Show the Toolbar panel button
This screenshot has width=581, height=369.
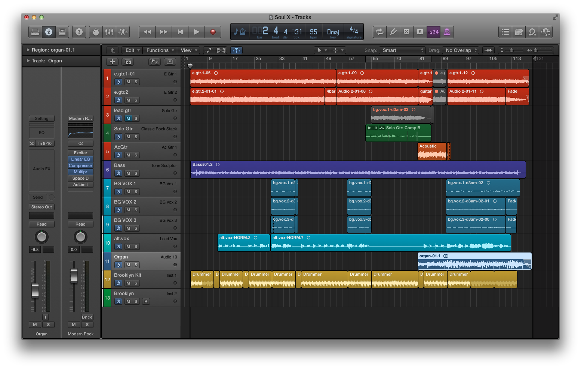click(62, 32)
